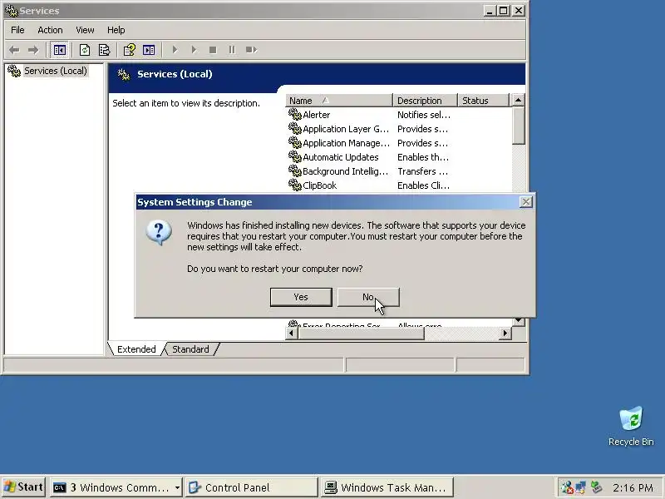
Task: Maximize the Services window
Action: (x=504, y=11)
